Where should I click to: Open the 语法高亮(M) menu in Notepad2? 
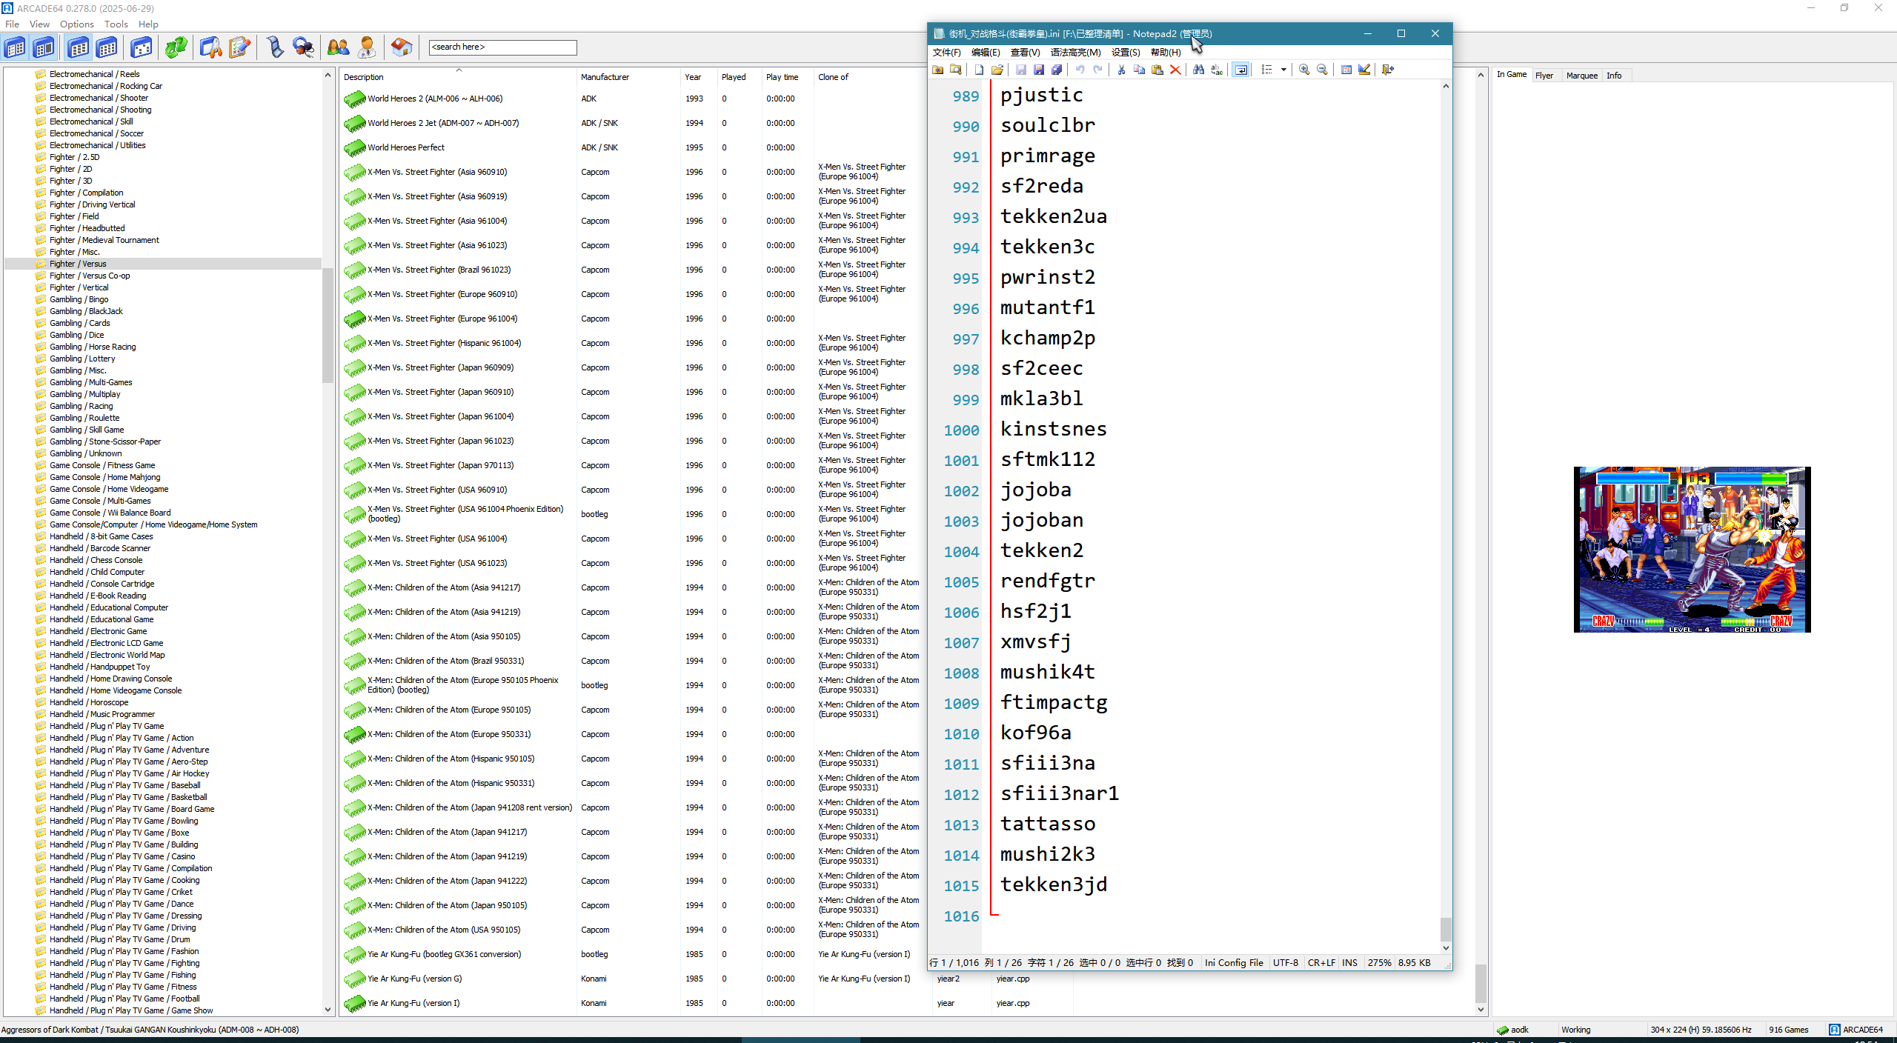(x=1075, y=53)
